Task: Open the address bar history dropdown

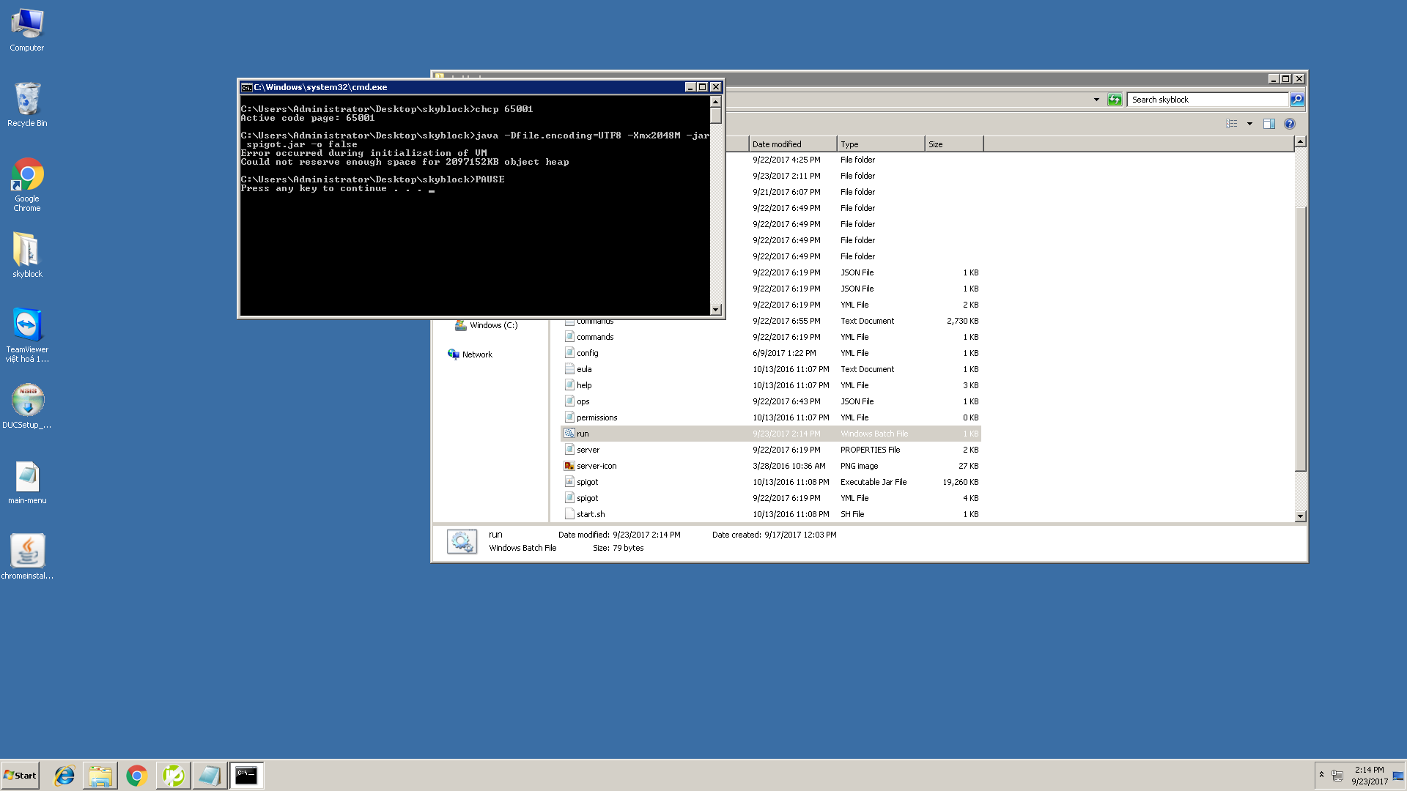Action: [x=1096, y=100]
